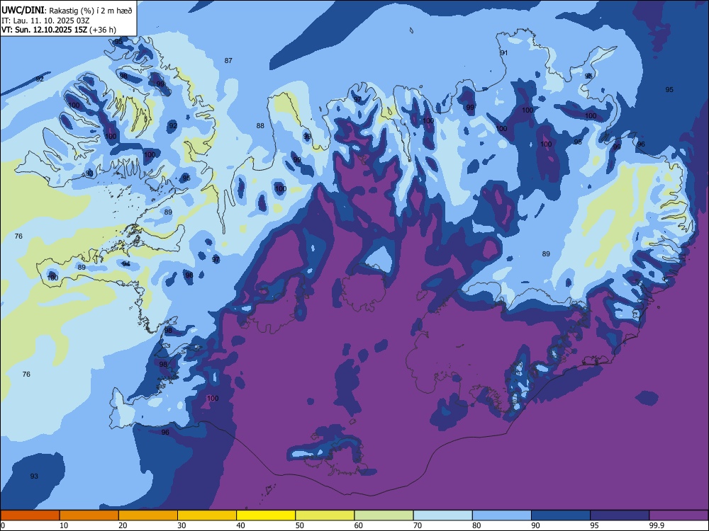
Task: Click the 90–95 medium blue legend swatch
Action: point(561,515)
